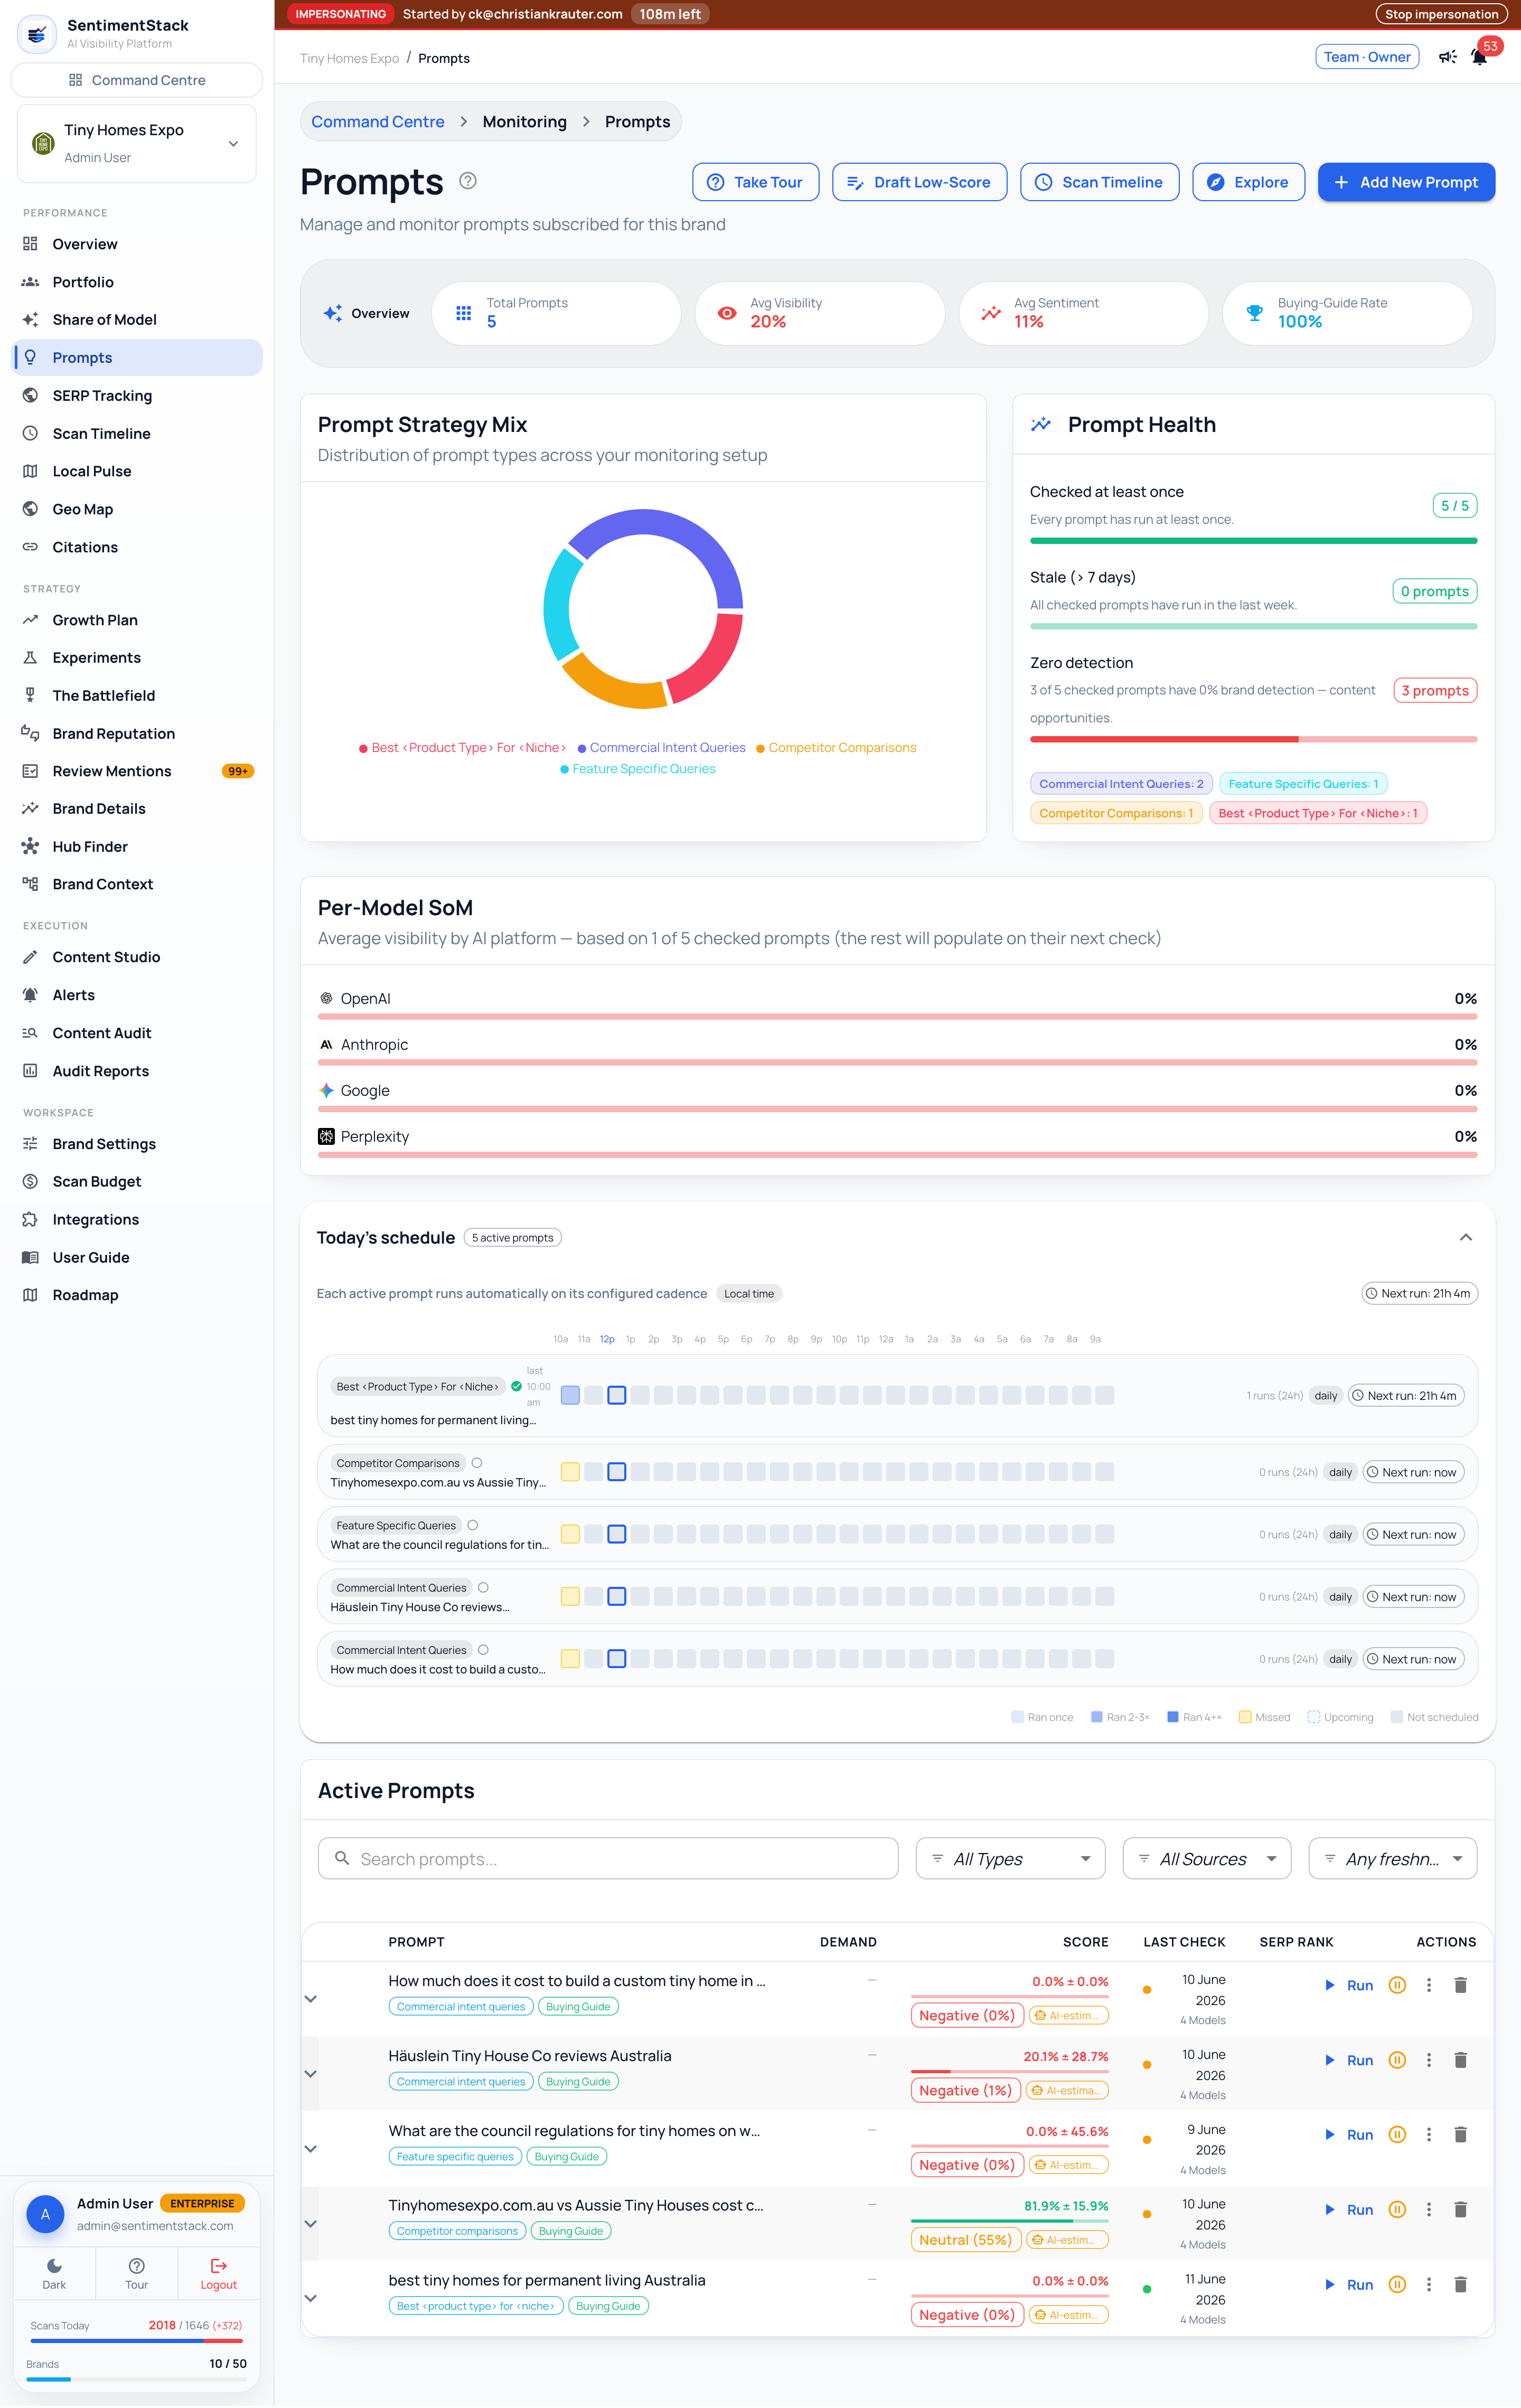Collapse the Today's schedule section
Viewport: 1521px width, 2408px height.
click(x=1465, y=1238)
